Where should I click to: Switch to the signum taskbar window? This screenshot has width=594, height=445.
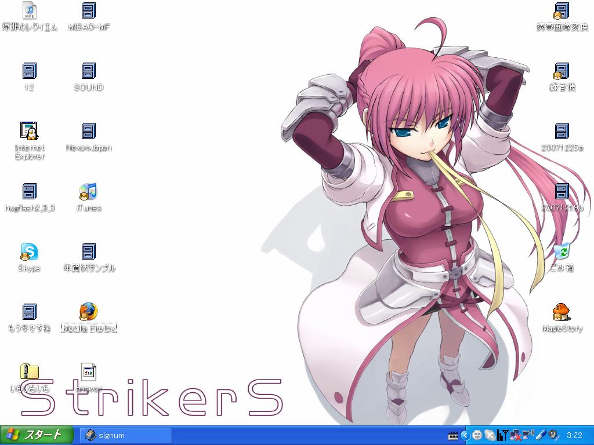coord(126,436)
